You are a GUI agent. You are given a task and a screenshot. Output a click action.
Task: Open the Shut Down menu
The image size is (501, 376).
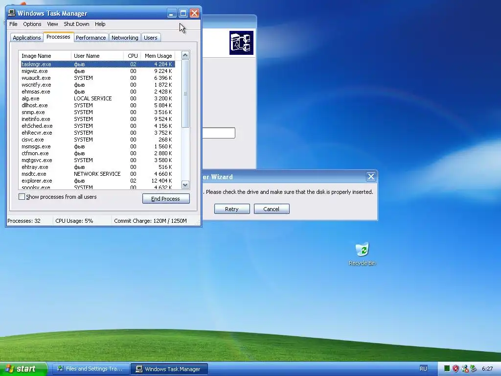click(76, 24)
